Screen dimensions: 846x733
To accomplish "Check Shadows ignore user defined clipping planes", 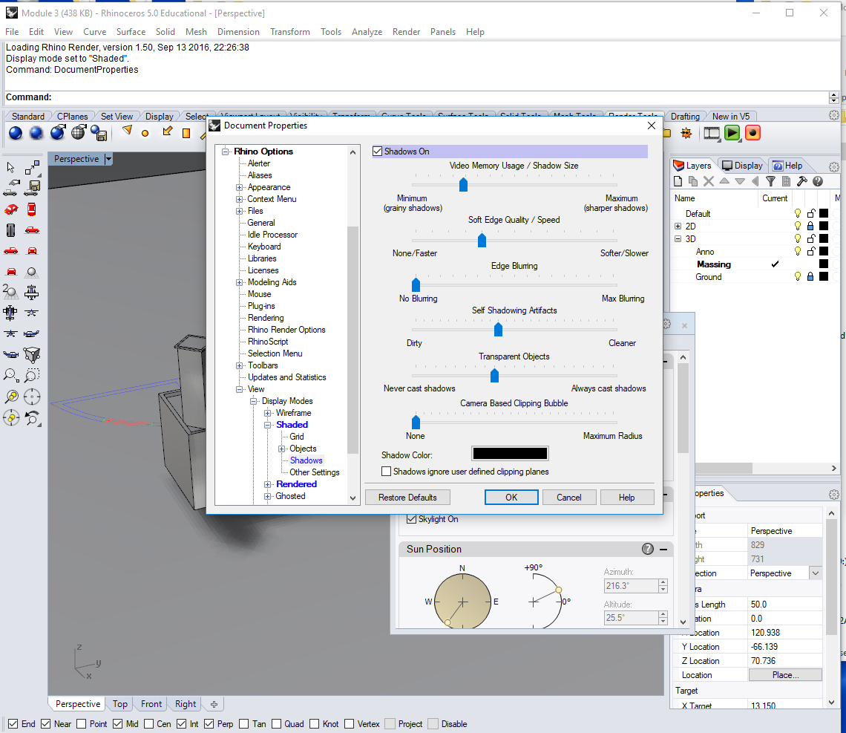I will (386, 471).
